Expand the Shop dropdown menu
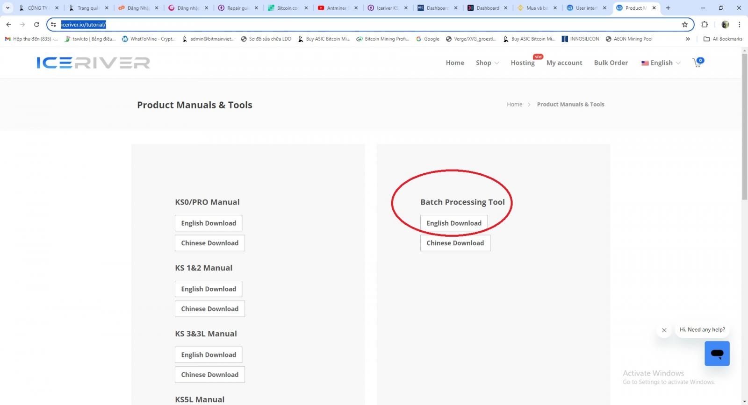The height and width of the screenshot is (405, 748). (x=487, y=63)
